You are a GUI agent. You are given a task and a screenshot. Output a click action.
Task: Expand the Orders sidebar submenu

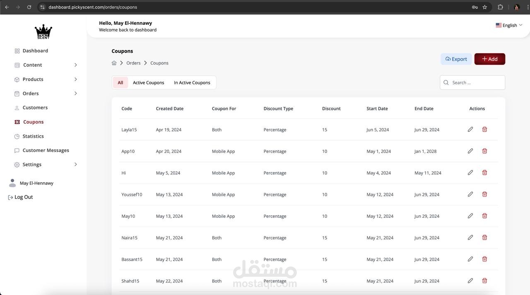pyautogui.click(x=75, y=93)
